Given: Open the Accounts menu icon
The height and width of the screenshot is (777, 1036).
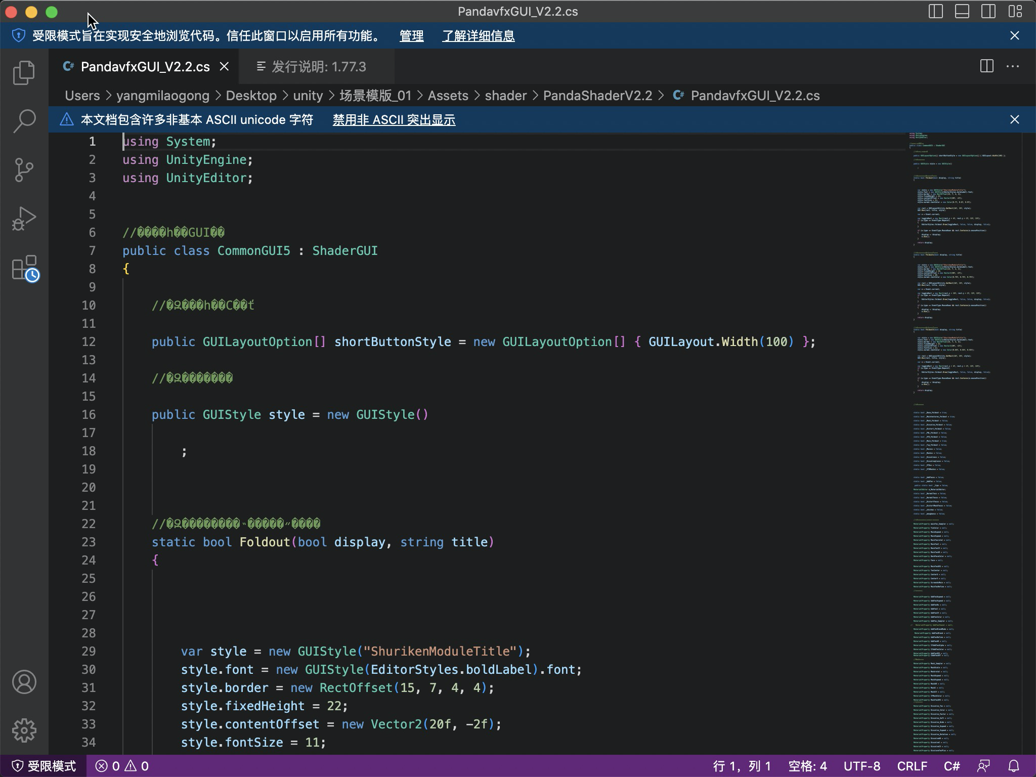Looking at the screenshot, I should (24, 682).
